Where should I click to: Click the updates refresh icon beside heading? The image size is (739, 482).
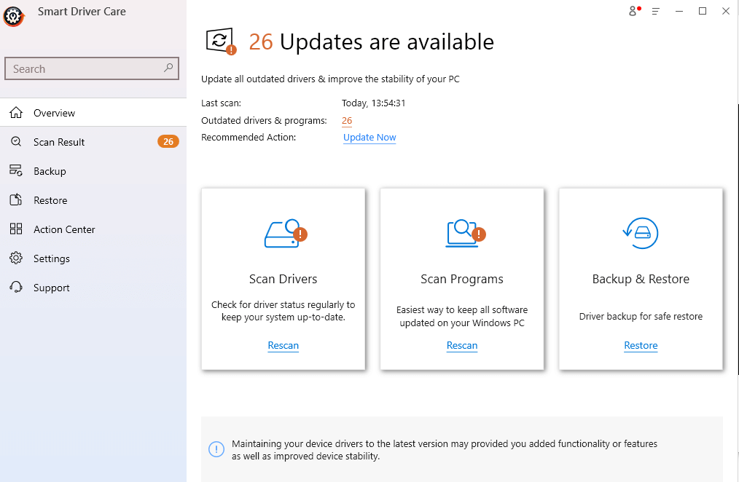pyautogui.click(x=221, y=42)
